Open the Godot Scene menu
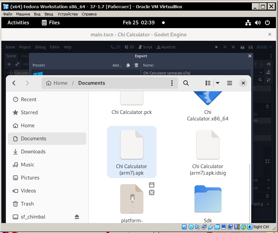This screenshot has width=278, height=233. (10, 47)
